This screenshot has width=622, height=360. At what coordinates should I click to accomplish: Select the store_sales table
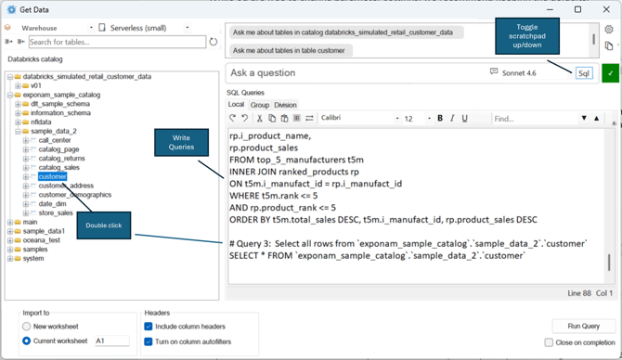(56, 212)
